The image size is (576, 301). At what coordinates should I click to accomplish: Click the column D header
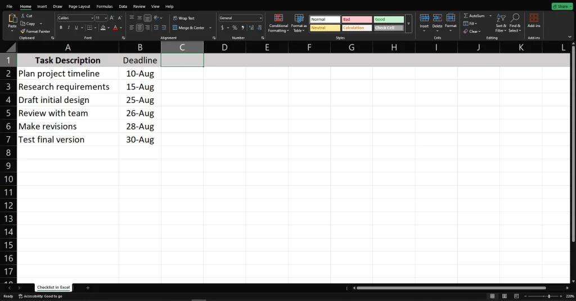coord(224,47)
